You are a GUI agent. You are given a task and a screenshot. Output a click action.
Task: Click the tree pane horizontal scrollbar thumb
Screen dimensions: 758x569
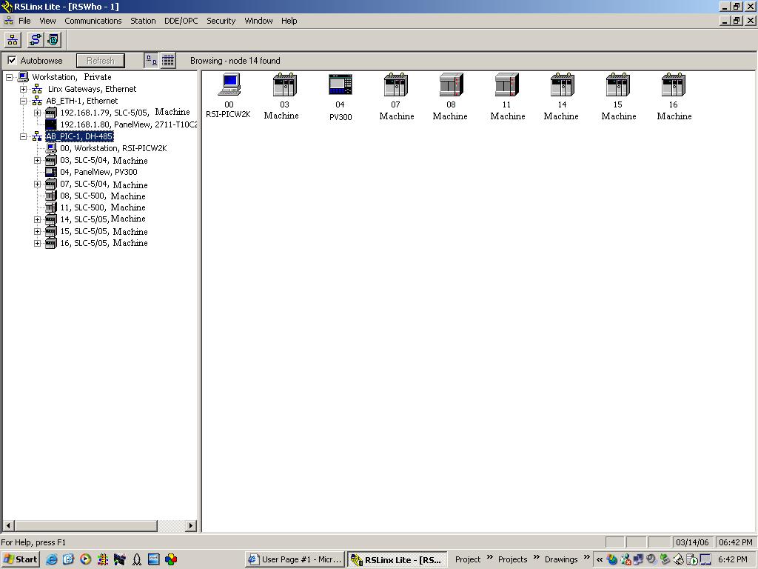point(86,525)
